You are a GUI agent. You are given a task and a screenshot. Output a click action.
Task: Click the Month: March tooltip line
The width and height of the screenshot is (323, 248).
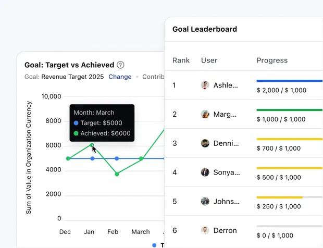[x=94, y=113]
